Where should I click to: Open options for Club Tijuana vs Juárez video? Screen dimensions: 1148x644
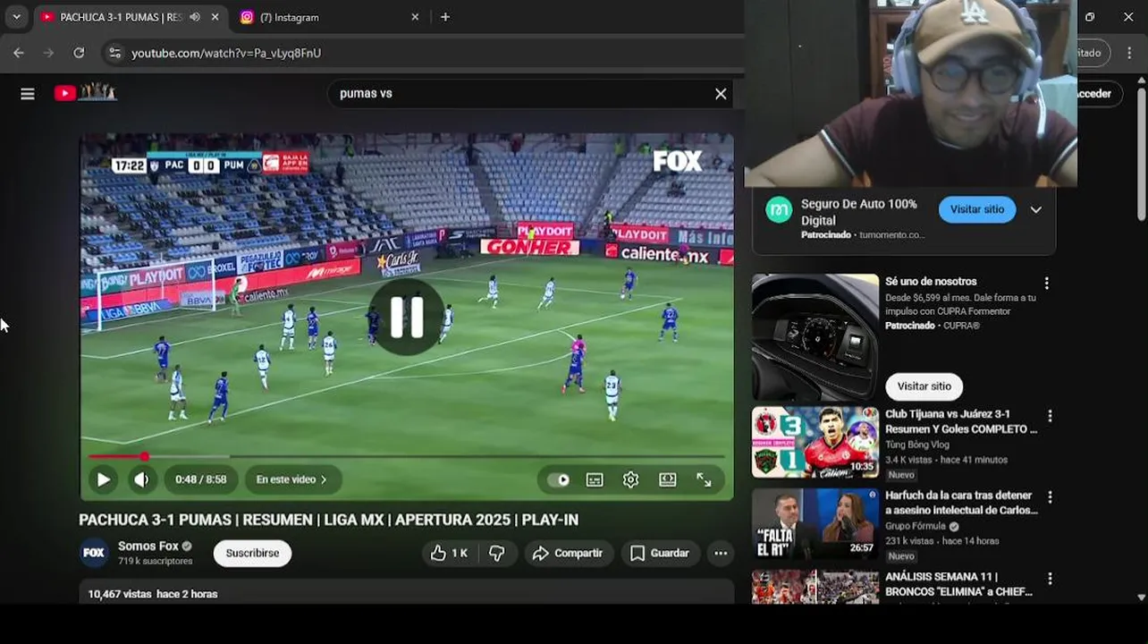[x=1050, y=416]
